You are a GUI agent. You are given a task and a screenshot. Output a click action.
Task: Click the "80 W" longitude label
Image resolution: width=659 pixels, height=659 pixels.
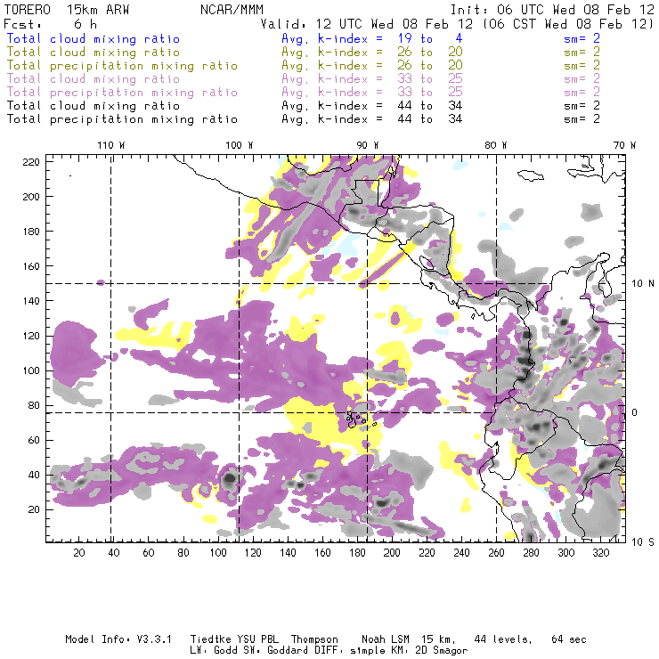(x=495, y=145)
